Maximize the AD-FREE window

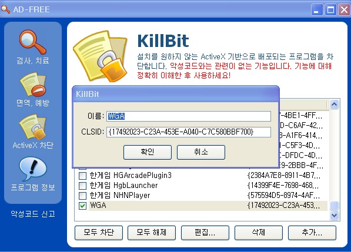pyautogui.click(x=330, y=9)
